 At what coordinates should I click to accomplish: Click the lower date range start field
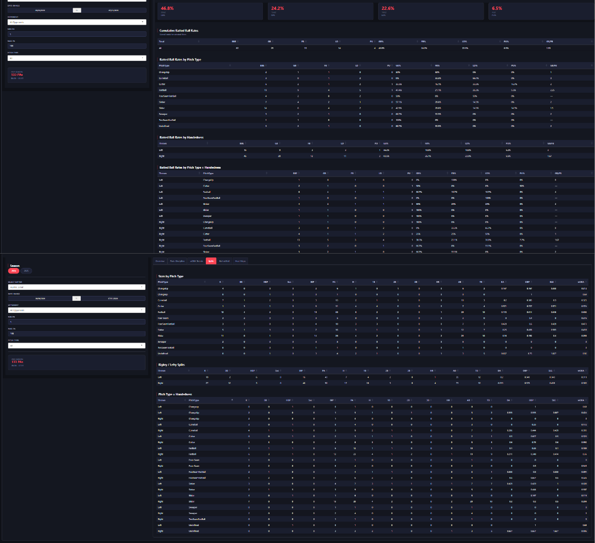(40, 299)
